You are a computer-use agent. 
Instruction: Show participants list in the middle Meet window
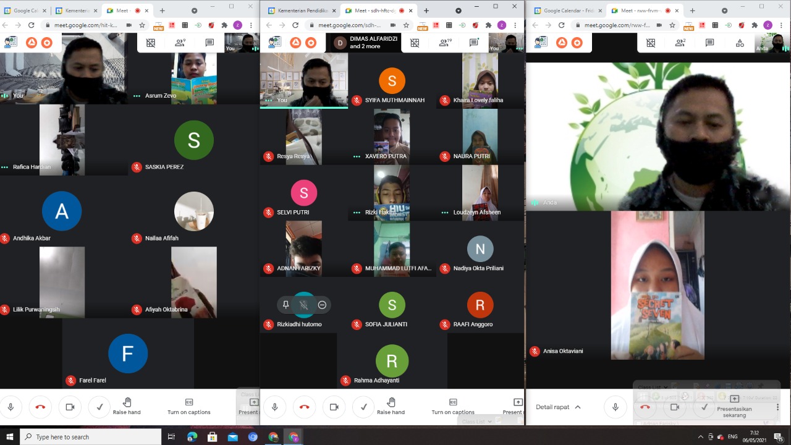click(x=444, y=43)
